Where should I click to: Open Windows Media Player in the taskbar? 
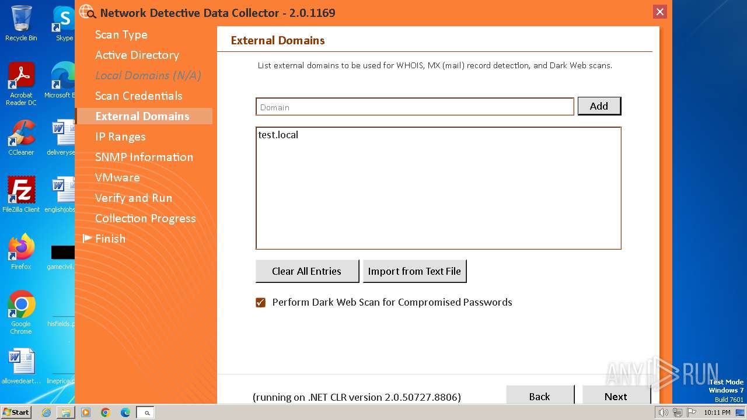(86, 412)
